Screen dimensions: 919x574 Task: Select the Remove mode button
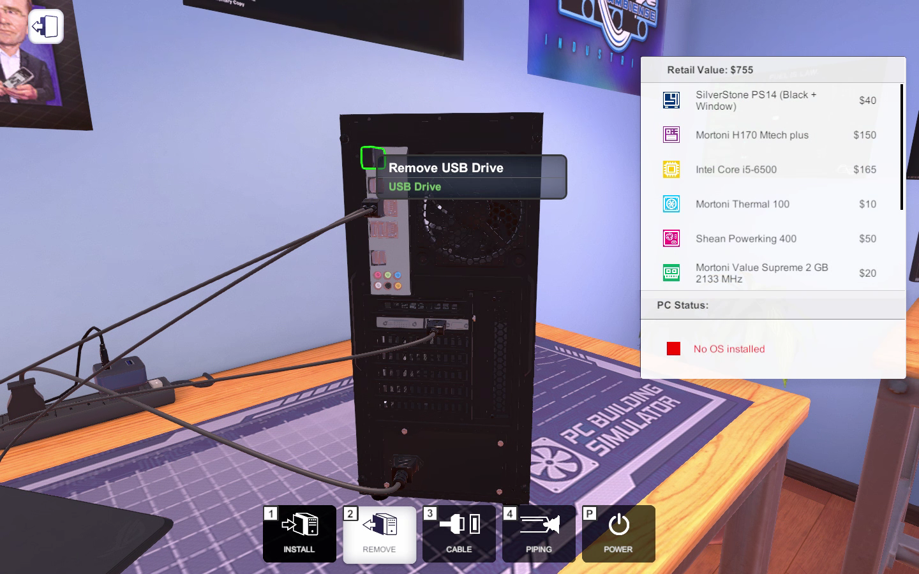tap(379, 534)
